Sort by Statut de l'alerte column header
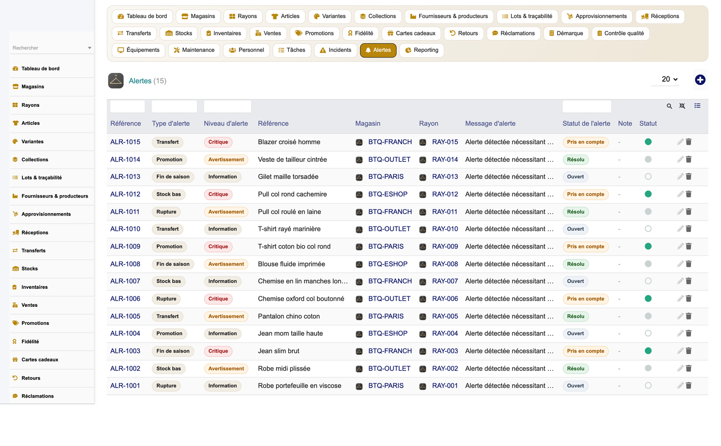The width and height of the screenshot is (721, 446). (x=586, y=124)
